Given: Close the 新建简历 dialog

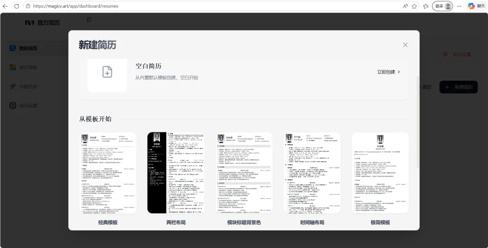Looking at the screenshot, I should (x=405, y=45).
